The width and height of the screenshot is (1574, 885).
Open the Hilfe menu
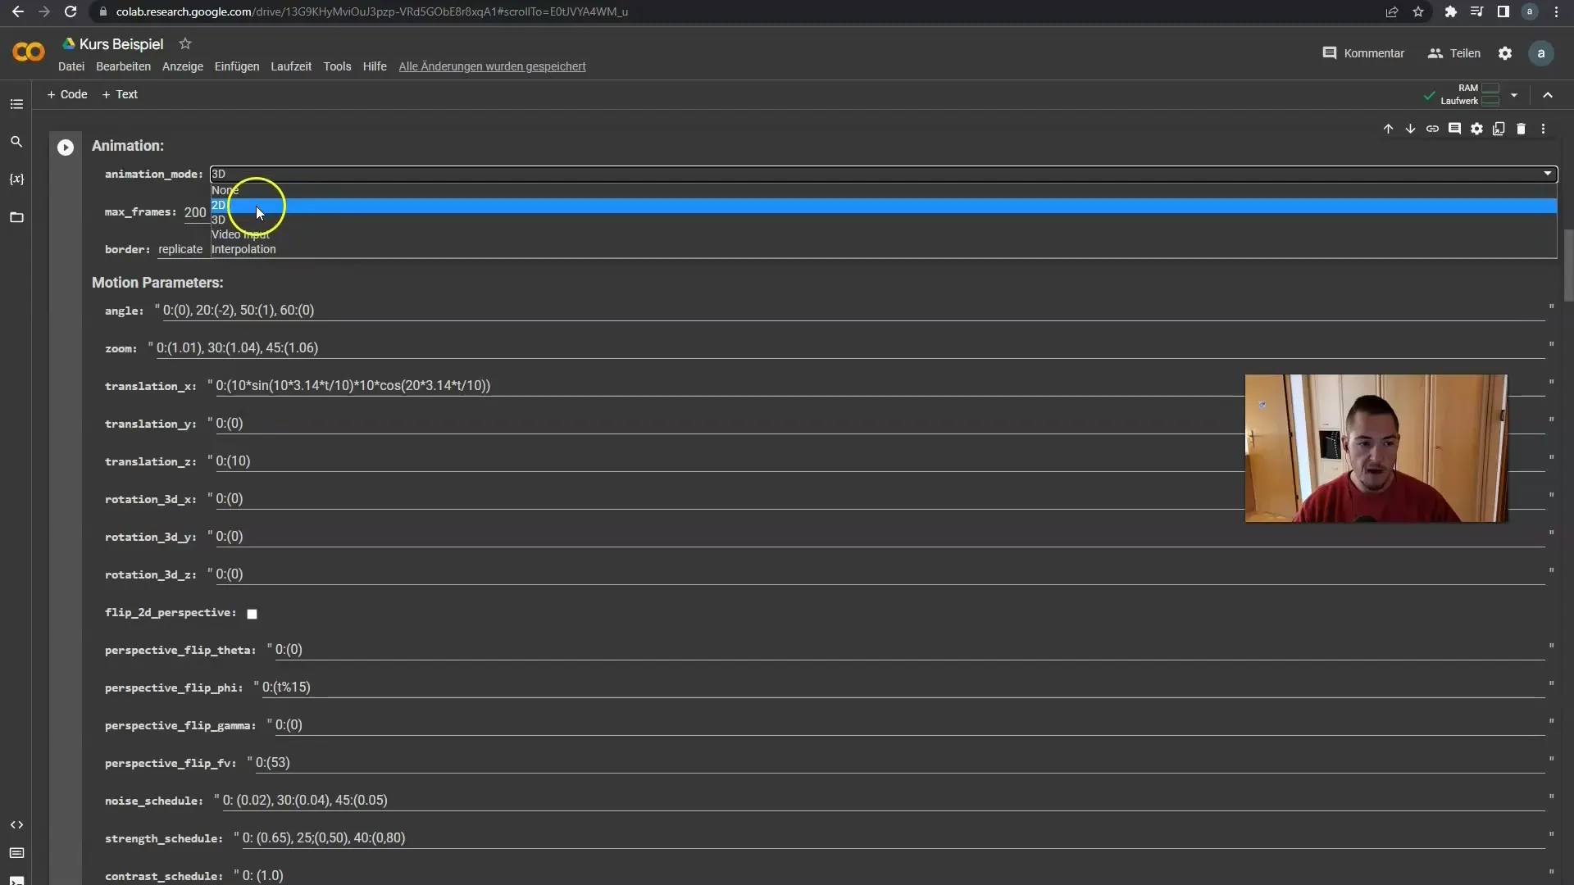(375, 66)
